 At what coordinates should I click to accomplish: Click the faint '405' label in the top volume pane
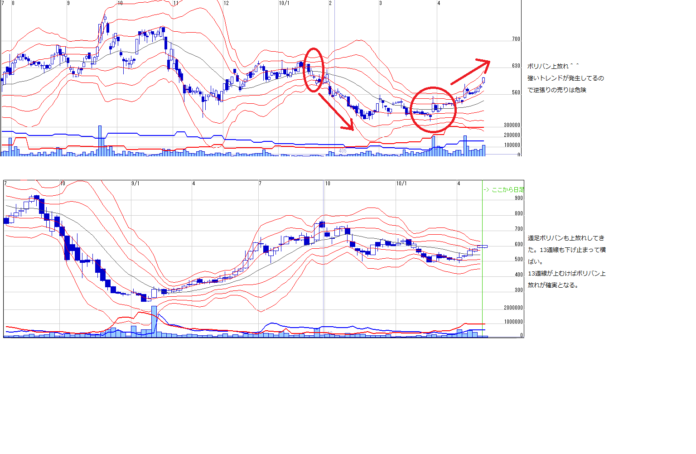coord(343,151)
